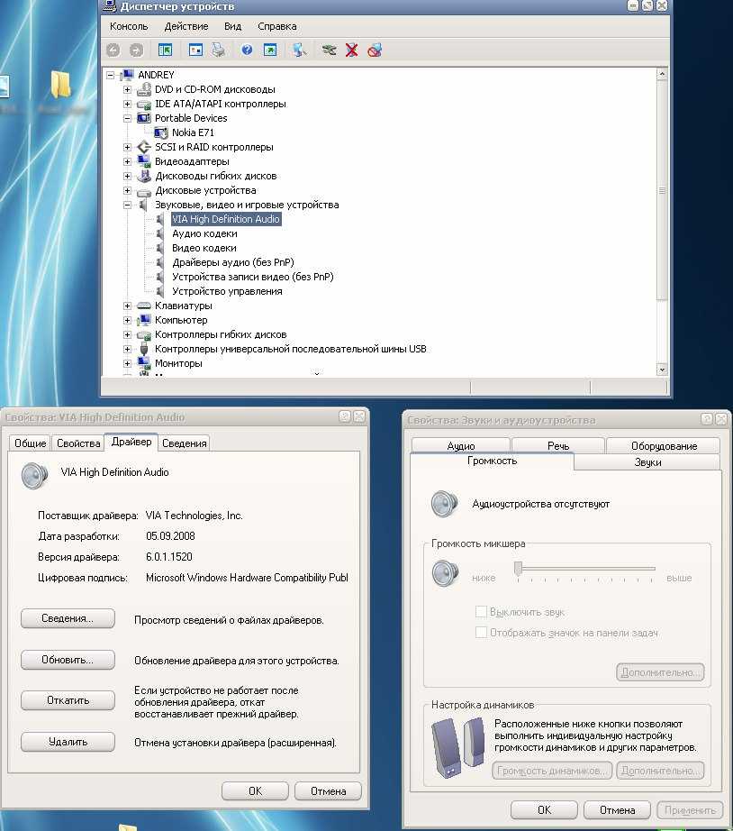
Task: Switch to the 'Сведения' tab
Action: tap(184, 443)
